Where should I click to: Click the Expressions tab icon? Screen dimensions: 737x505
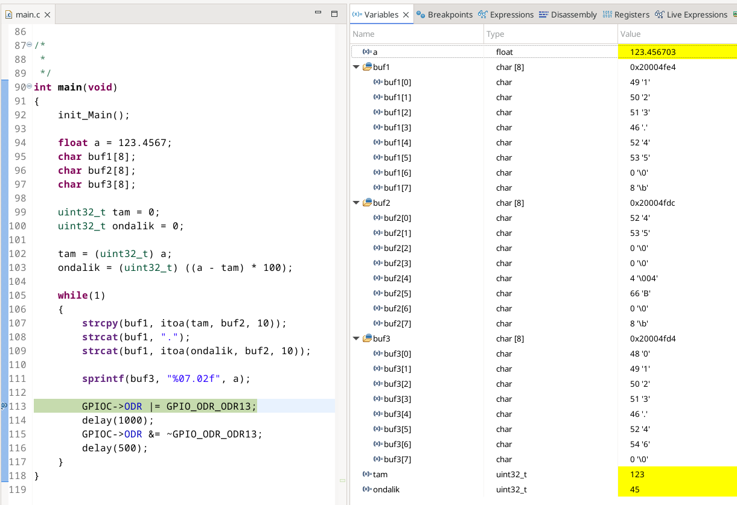[482, 14]
